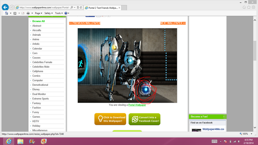Click the vertical scrollbar thumb
The width and height of the screenshot is (258, 145).
[x=255, y=50]
